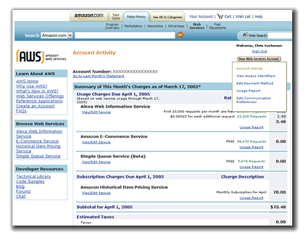Open the Your Account link
Screen dimensions: 306x240
[x=201, y=16]
